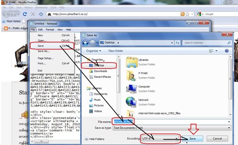The height and width of the screenshot is (145, 238).
Task: Click the site identity icon in address bar
Action: point(49,14)
